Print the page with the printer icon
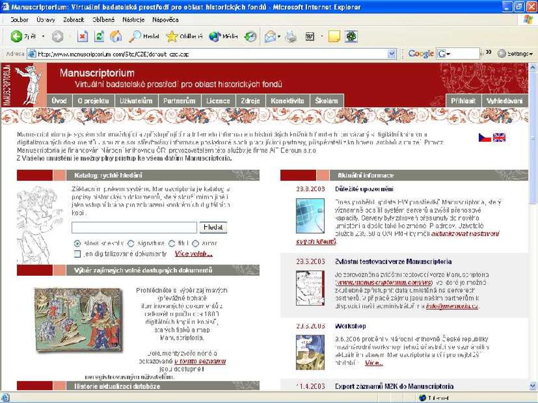The width and height of the screenshot is (538, 403). coord(291,36)
